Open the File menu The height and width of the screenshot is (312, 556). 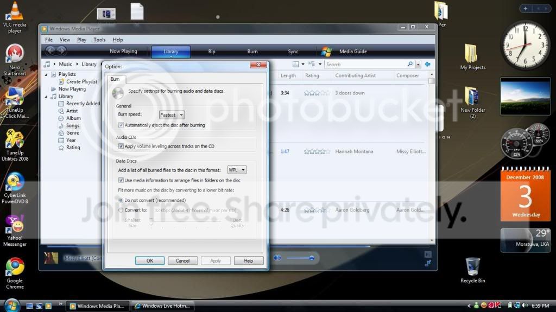48,40
